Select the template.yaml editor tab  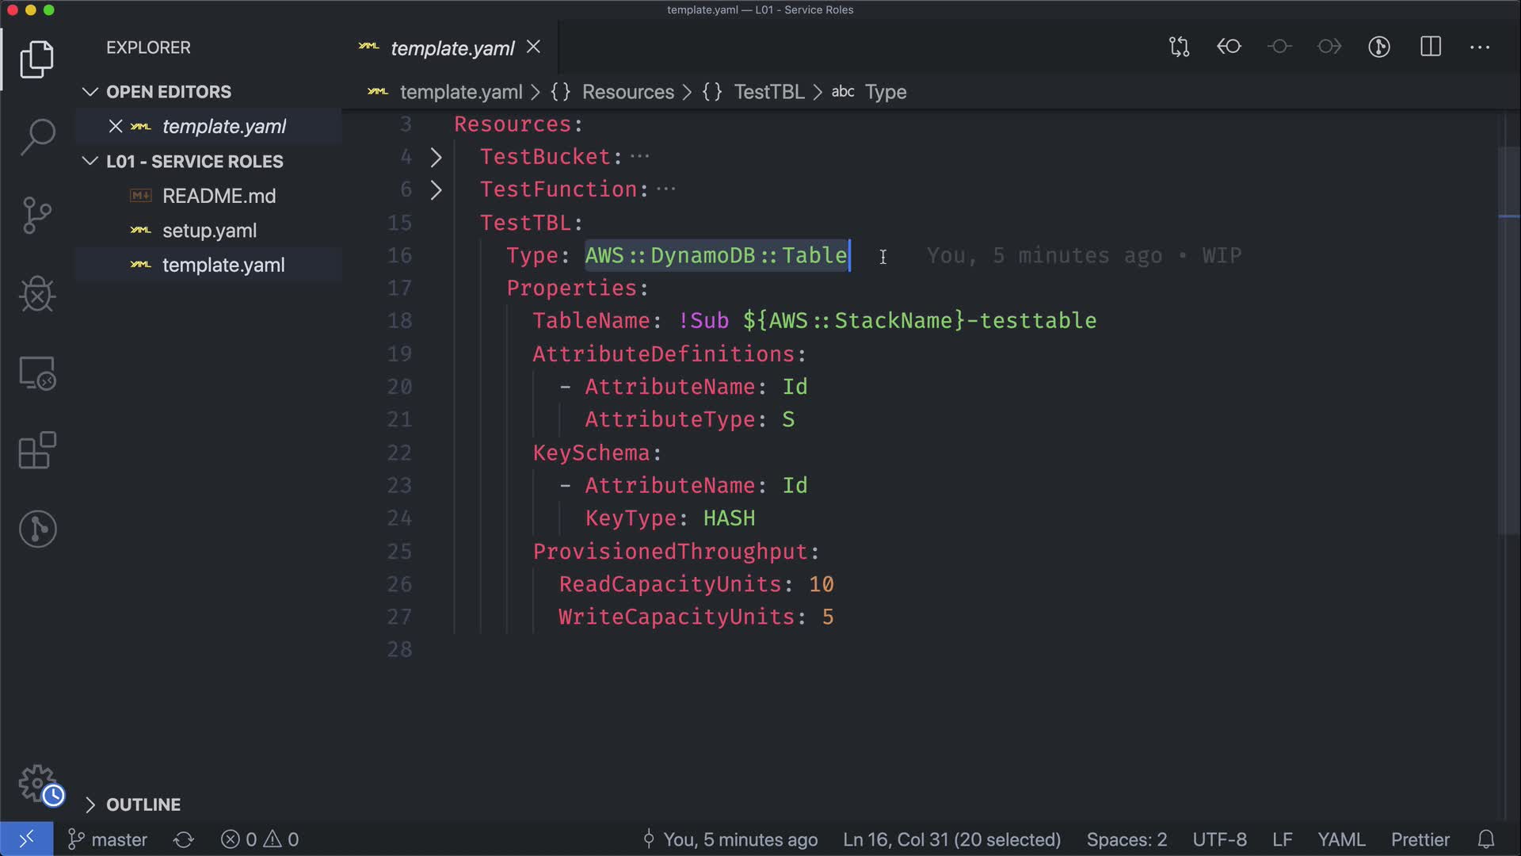[452, 48]
